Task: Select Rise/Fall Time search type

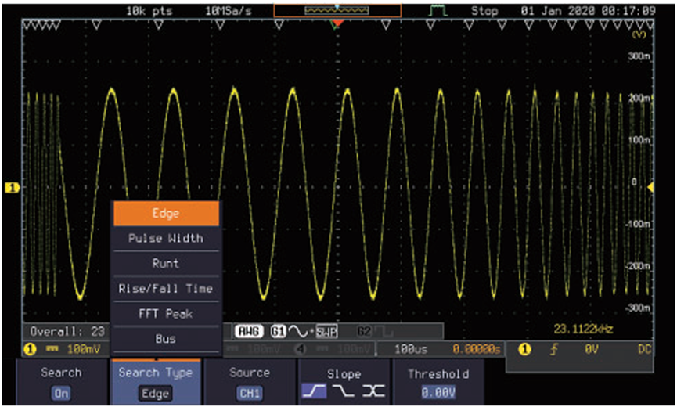Action: point(166,288)
